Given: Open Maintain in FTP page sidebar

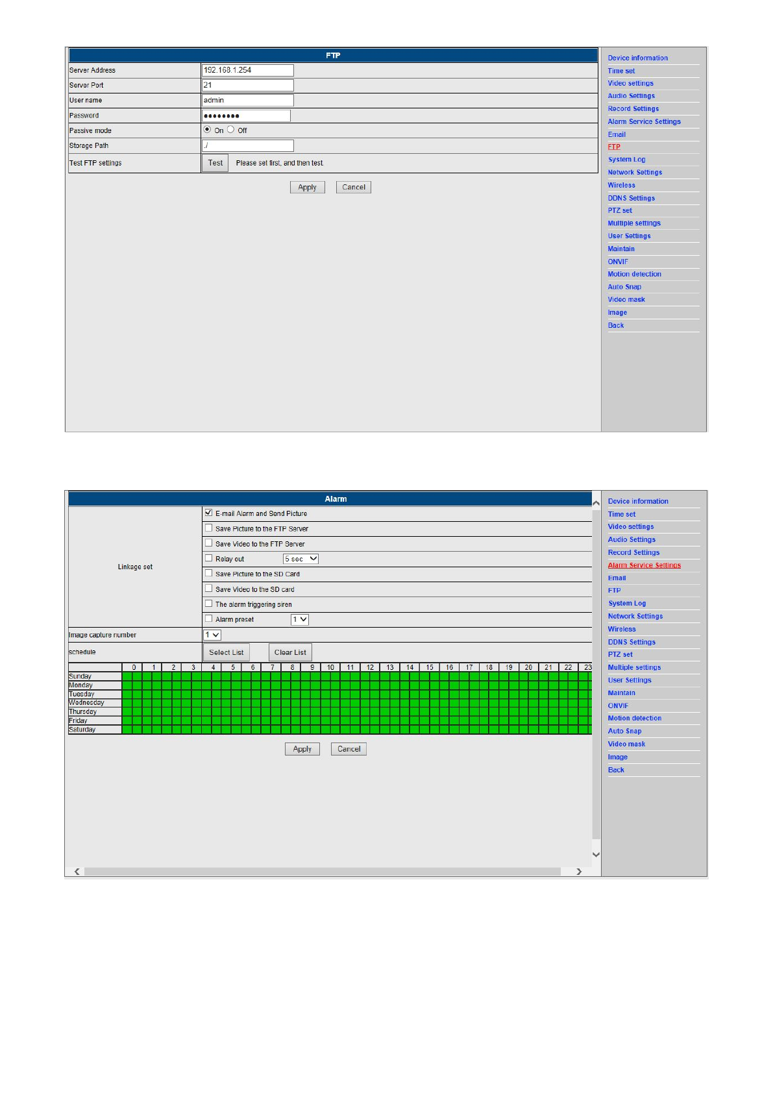Looking at the screenshot, I should pos(621,249).
